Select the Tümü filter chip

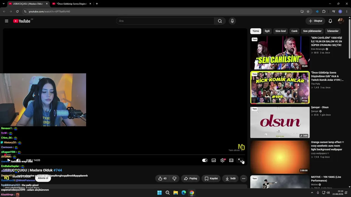coord(256,31)
